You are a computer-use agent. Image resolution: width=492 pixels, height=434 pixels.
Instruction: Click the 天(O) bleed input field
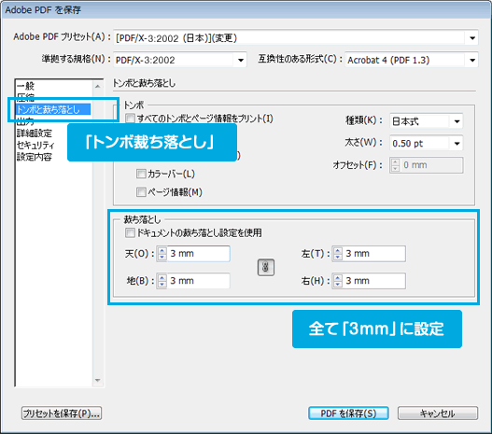199,253
